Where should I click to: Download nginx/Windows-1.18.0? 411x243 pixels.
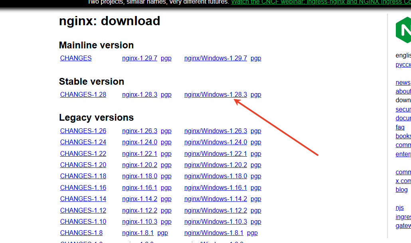point(215,176)
